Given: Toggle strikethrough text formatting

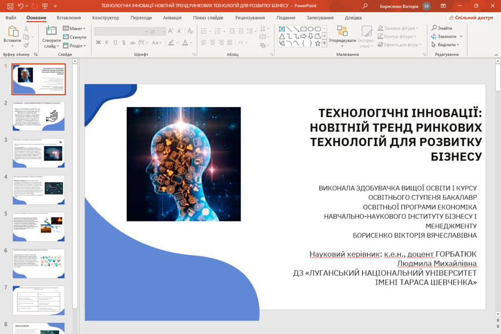Looking at the screenshot, I should pos(132,42).
